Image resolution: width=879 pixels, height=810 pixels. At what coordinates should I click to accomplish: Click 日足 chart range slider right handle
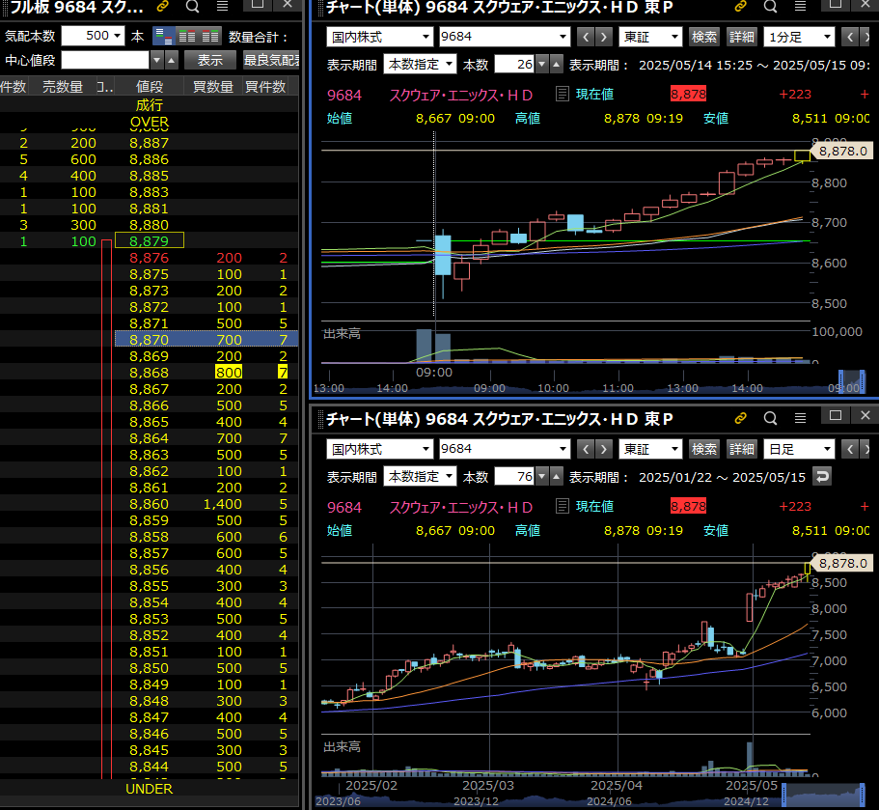pyautogui.click(x=863, y=795)
